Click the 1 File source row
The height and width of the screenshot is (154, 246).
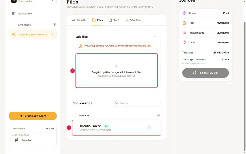pyautogui.click(x=205, y=23)
